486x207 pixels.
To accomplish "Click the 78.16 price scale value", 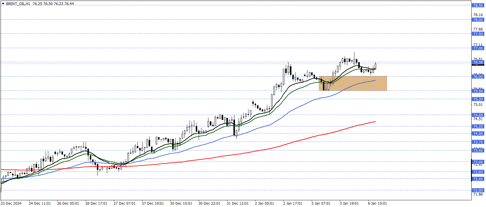I will (x=478, y=15).
